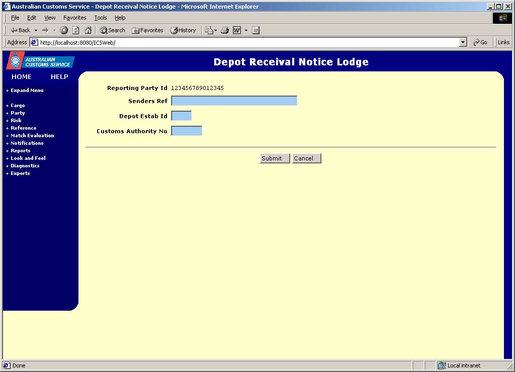Viewport: 515px width, 372px height.
Task: Click the Depot Estab Id input field
Action: (181, 116)
